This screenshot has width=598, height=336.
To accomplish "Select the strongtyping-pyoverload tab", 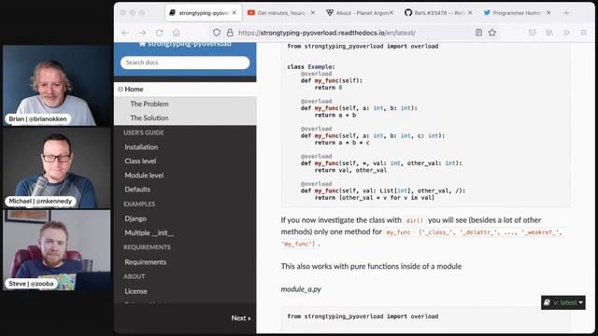I will point(203,13).
